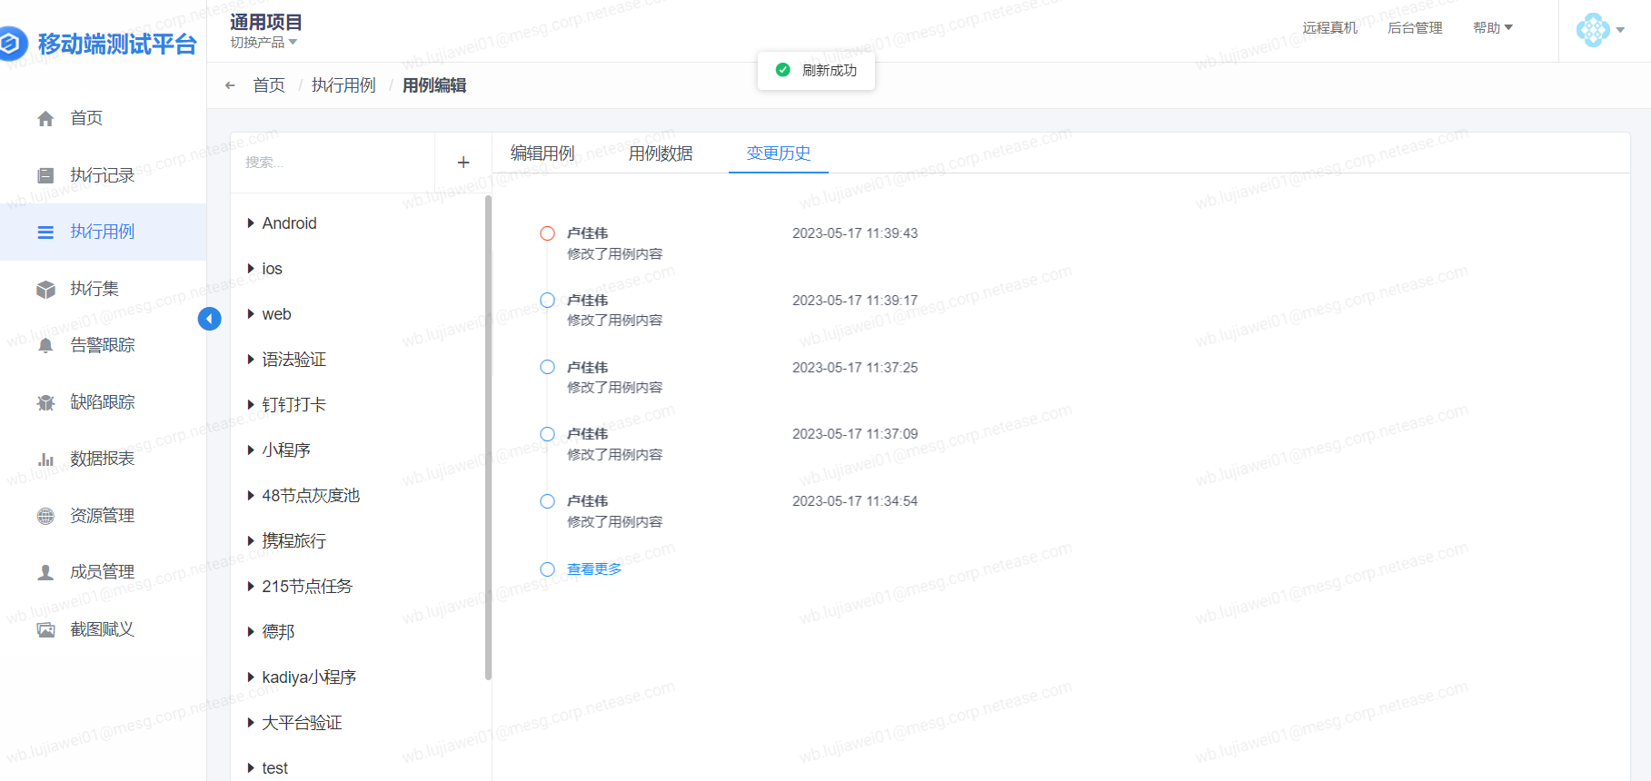
Task: Click 通用项目 project title
Action: click(266, 22)
